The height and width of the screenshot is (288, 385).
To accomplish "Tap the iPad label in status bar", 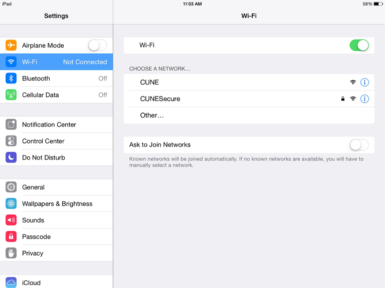I will point(7,4).
